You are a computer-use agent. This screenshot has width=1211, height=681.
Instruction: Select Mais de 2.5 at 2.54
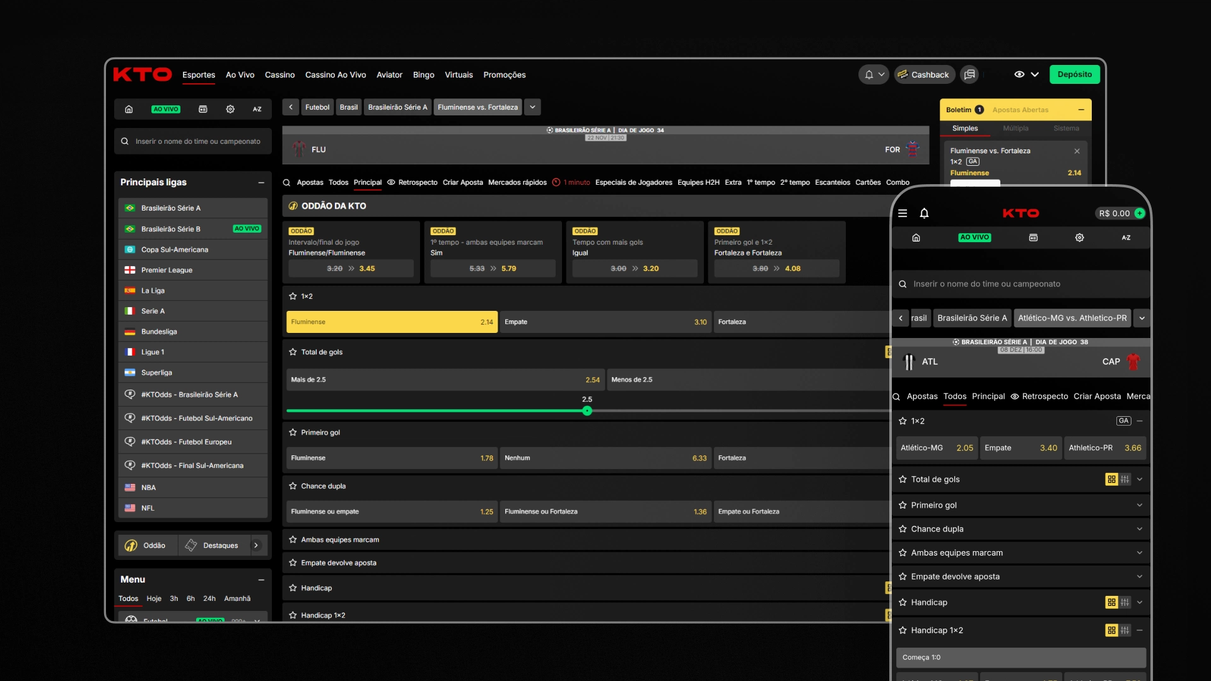point(445,380)
